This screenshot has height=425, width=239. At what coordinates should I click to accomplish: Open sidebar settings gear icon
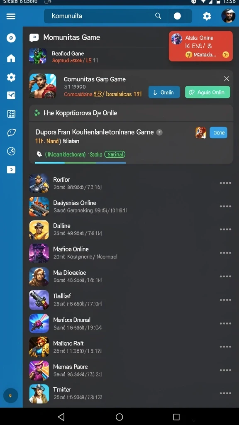pos(11,77)
